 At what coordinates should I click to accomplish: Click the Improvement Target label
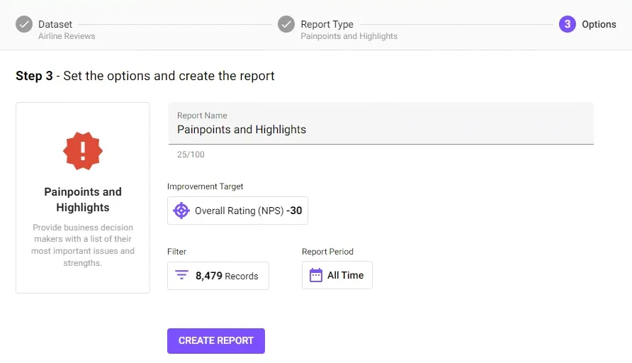point(205,186)
